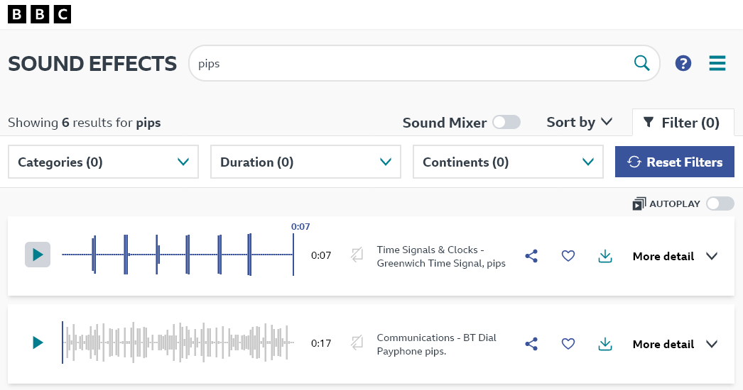Turn on the Autoplay switch
The image size is (743, 390).
click(x=720, y=204)
